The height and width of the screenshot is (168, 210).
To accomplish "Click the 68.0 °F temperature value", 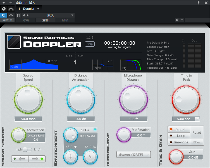I will pos(71,147).
